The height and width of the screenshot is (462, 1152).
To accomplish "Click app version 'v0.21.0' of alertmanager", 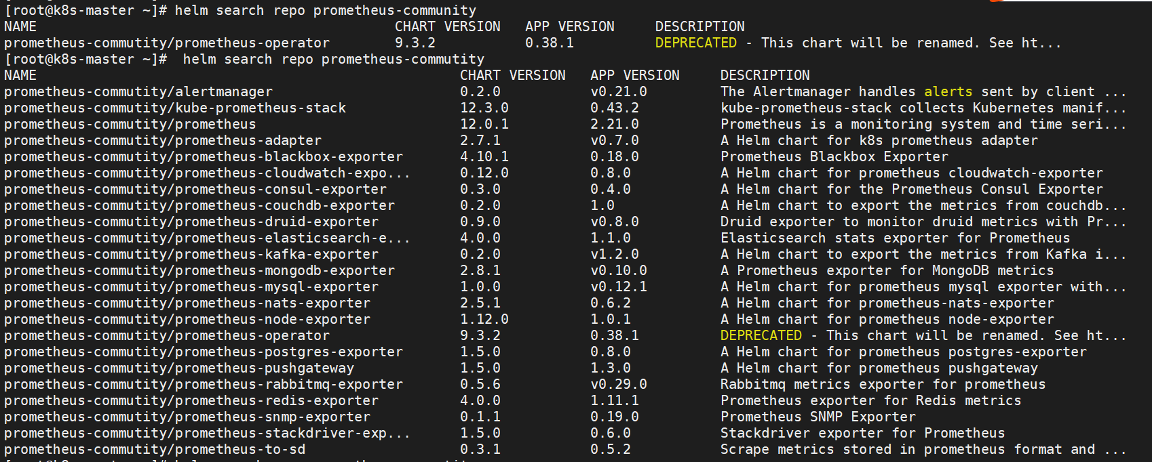I will pos(619,91).
